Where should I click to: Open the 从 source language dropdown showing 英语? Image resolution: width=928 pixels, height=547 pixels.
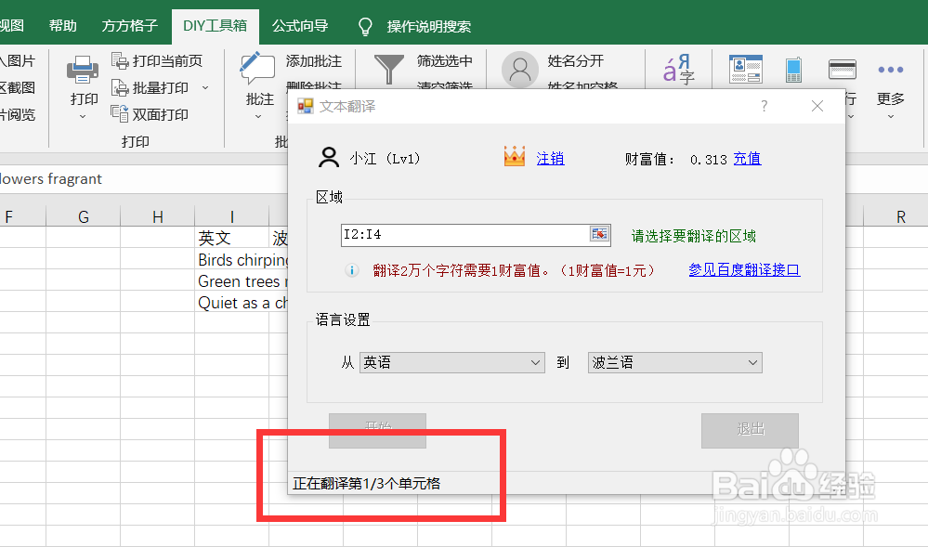(x=537, y=362)
